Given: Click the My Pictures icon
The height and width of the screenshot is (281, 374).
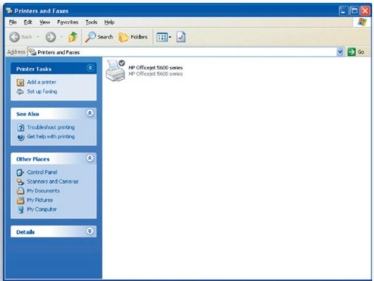Looking at the screenshot, I should (x=20, y=200).
